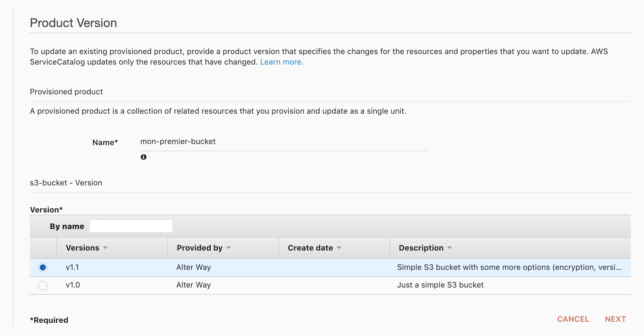Click the NEXT button
This screenshot has height=335, width=644.
[x=615, y=319]
